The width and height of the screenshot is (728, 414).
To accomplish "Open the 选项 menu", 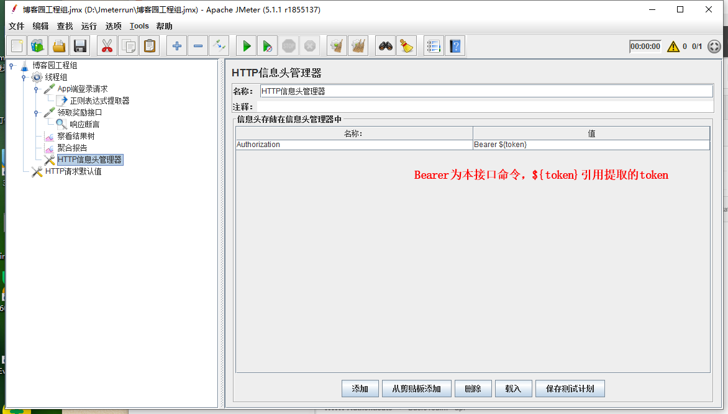I will pyautogui.click(x=113, y=26).
